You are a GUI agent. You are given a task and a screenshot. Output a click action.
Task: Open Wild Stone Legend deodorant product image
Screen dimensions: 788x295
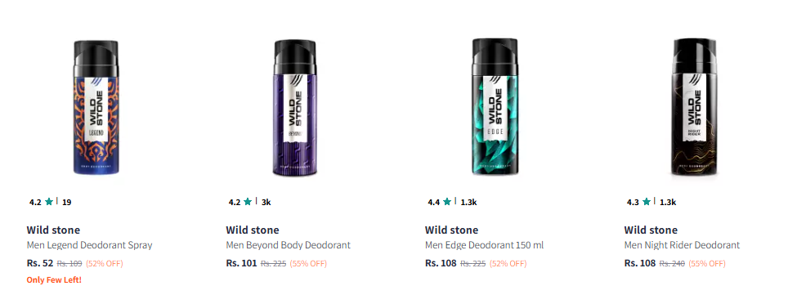pos(96,108)
